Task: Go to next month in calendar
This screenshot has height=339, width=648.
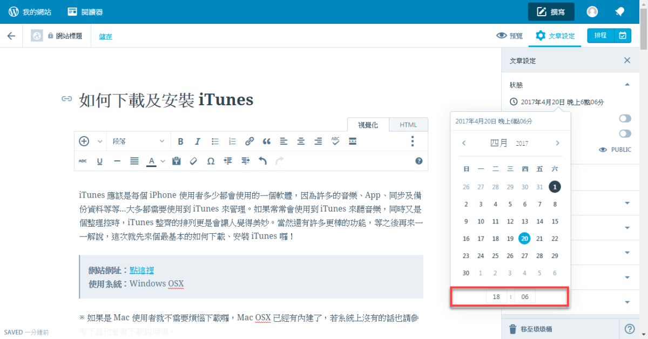Action: [x=558, y=143]
